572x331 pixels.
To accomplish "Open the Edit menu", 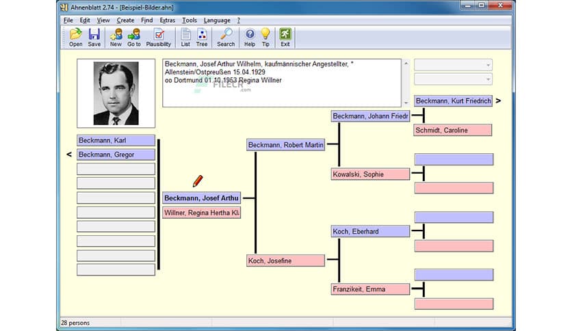I will pyautogui.click(x=85, y=21).
